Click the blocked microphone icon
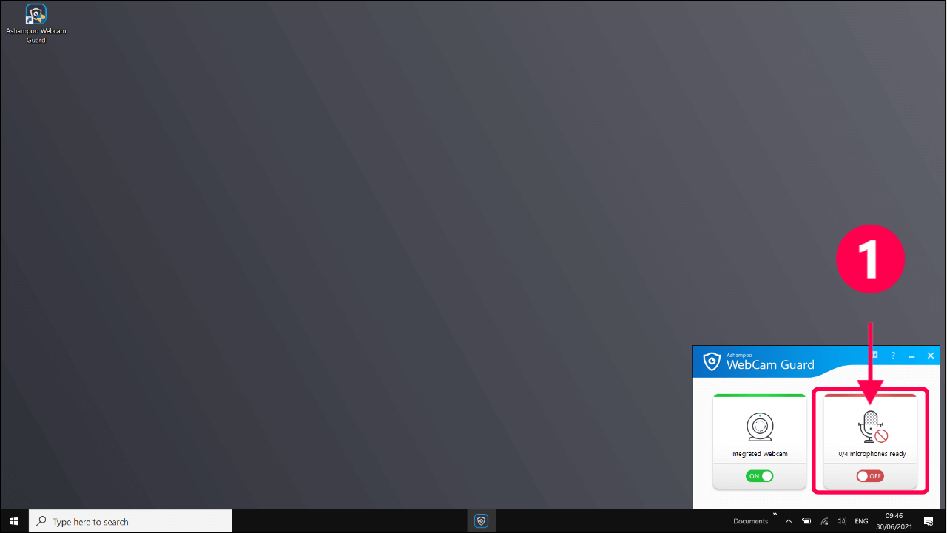Viewport: 947px width, 533px height. (872, 427)
